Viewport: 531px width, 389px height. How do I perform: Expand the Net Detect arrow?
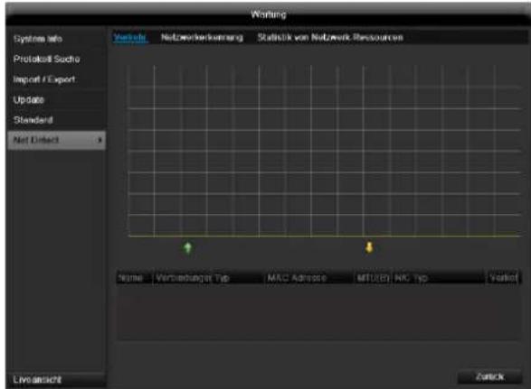pyautogui.click(x=100, y=140)
